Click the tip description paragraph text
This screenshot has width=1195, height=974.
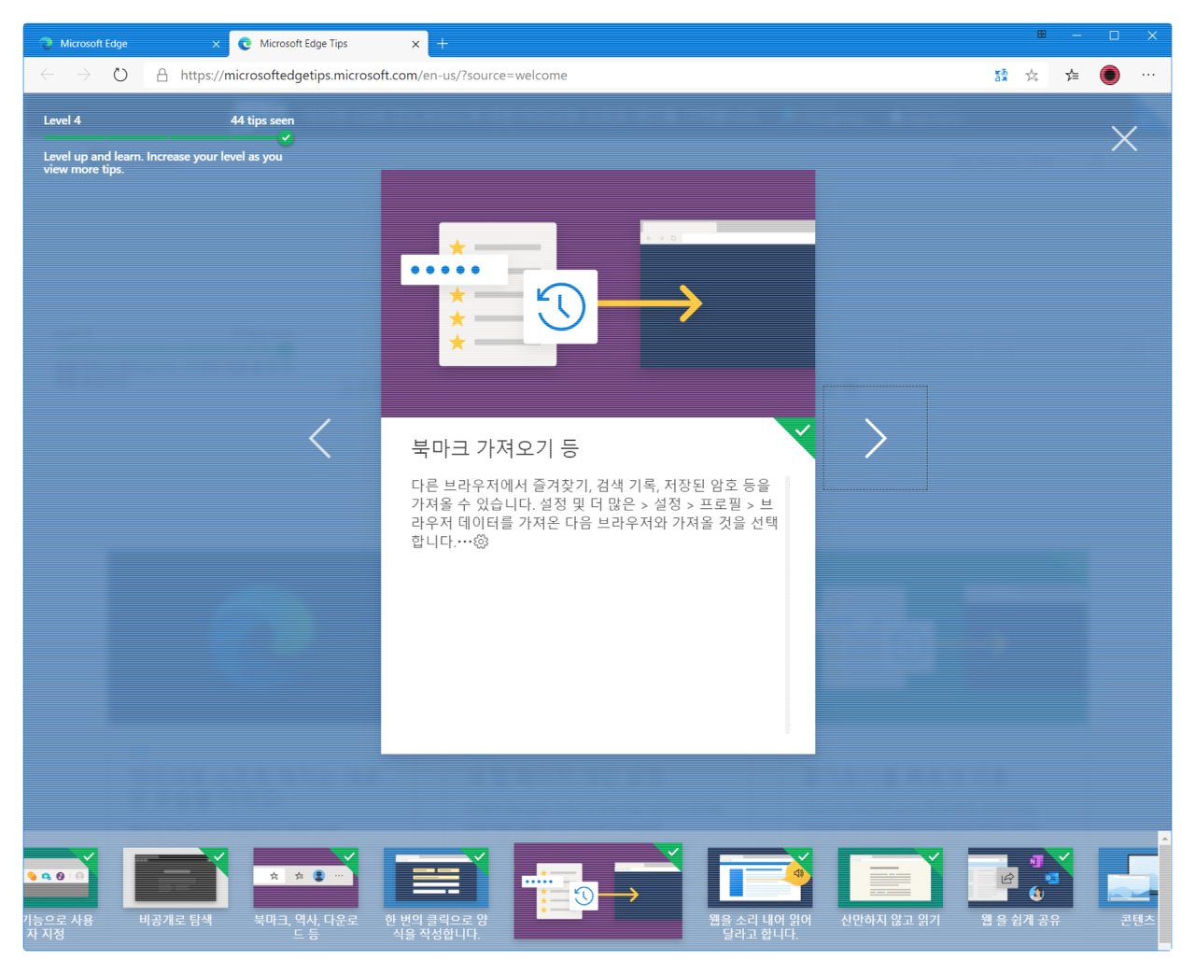[x=595, y=513]
